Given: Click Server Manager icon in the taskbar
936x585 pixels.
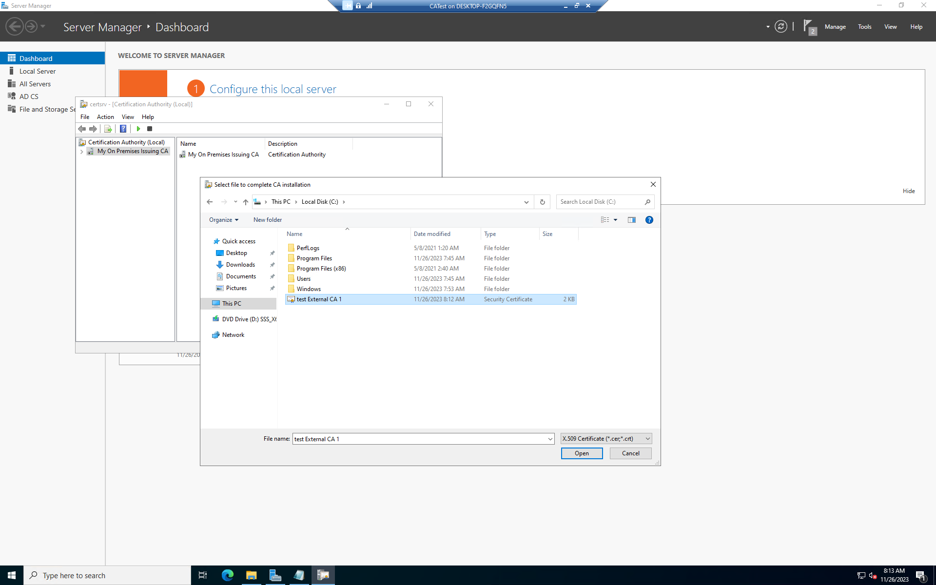Looking at the screenshot, I should 275,575.
